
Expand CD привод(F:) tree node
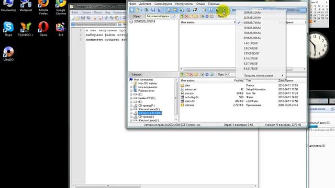pyautogui.click(x=131, y=105)
